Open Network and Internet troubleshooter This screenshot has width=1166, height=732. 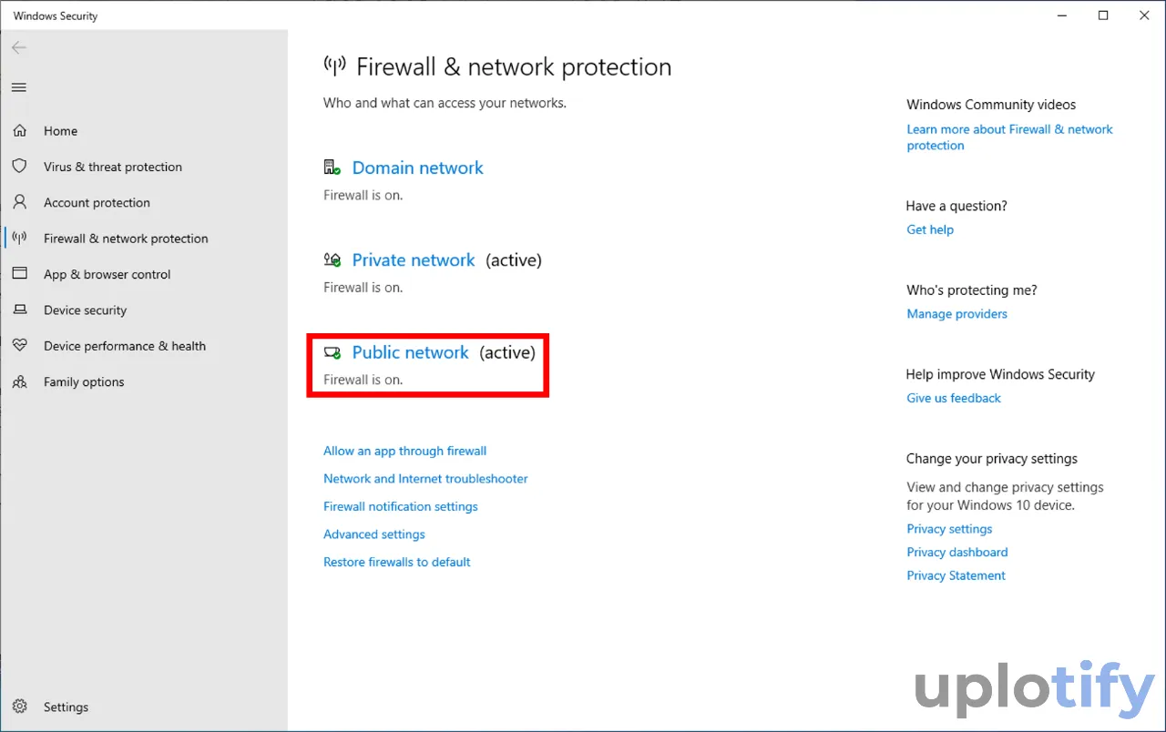click(425, 479)
